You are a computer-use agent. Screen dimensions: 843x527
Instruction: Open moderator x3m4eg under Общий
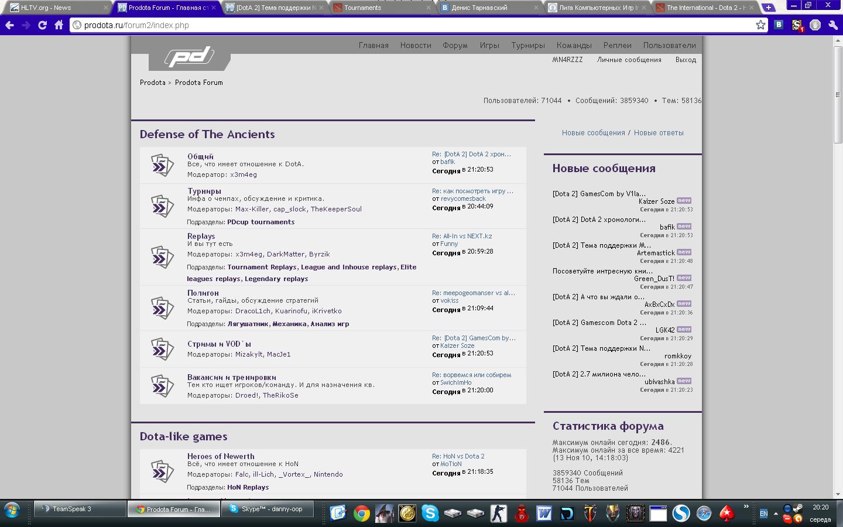pos(244,174)
